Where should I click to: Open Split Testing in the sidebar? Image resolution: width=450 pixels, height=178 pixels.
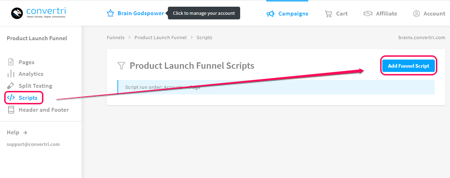(35, 86)
